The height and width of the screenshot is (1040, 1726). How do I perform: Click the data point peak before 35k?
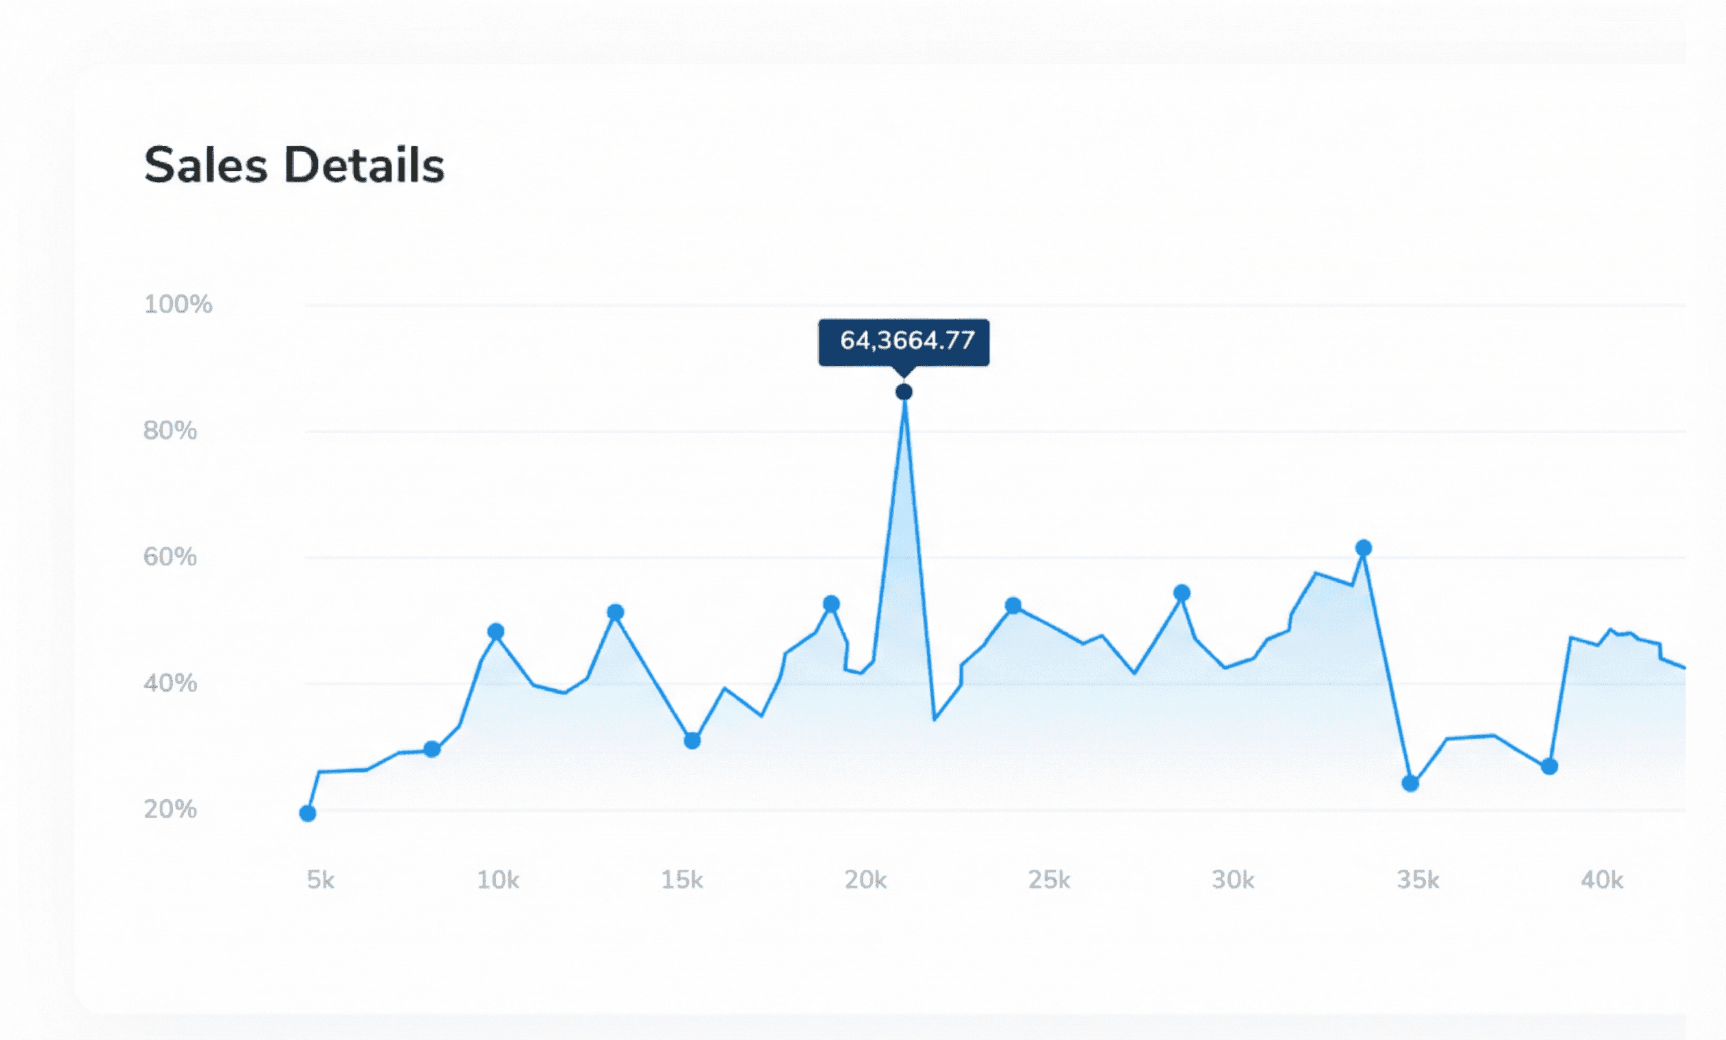[1363, 547]
